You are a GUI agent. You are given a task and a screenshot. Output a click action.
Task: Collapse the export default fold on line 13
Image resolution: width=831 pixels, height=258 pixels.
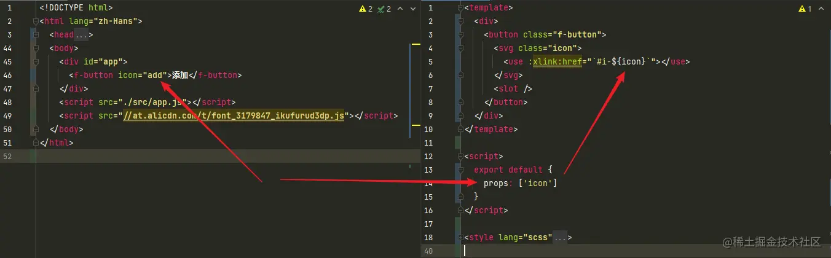462,170
